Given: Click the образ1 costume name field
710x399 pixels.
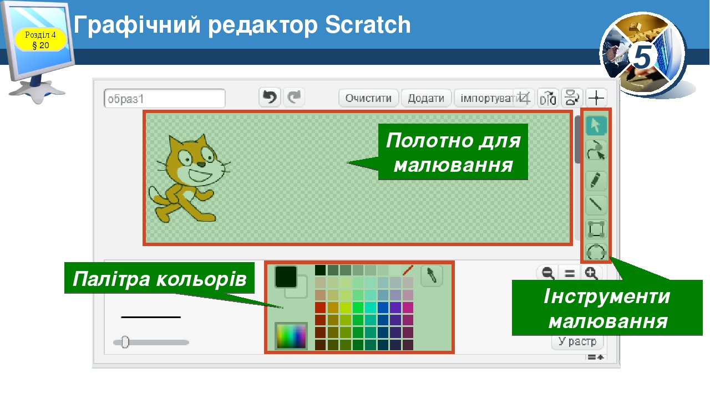Looking at the screenshot, I should point(165,99).
